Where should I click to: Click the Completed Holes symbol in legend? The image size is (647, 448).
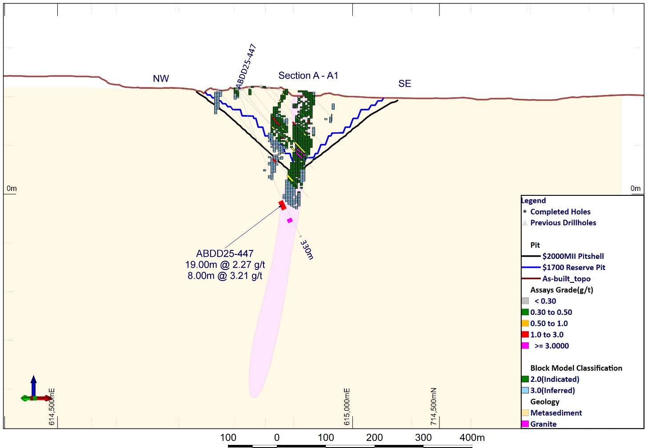pos(525,212)
